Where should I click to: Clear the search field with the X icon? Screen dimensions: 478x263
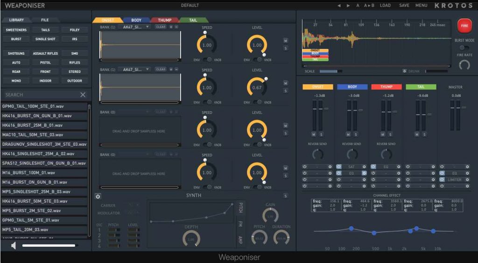83,95
